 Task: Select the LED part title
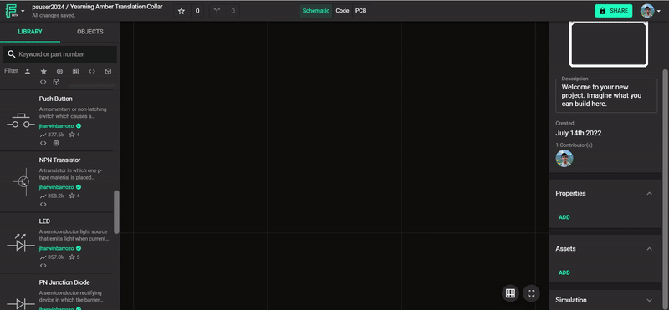click(44, 221)
